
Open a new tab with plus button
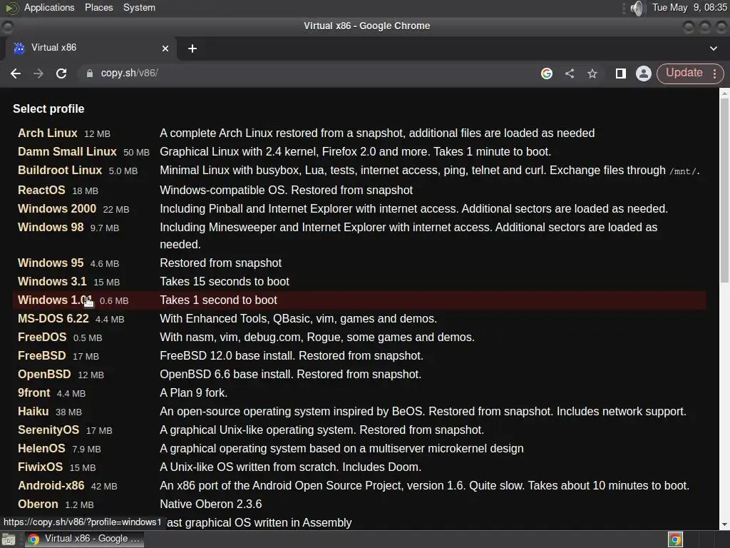pos(192,49)
